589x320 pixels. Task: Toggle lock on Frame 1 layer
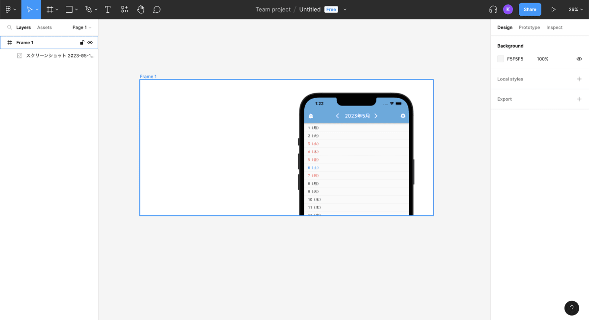(x=82, y=43)
